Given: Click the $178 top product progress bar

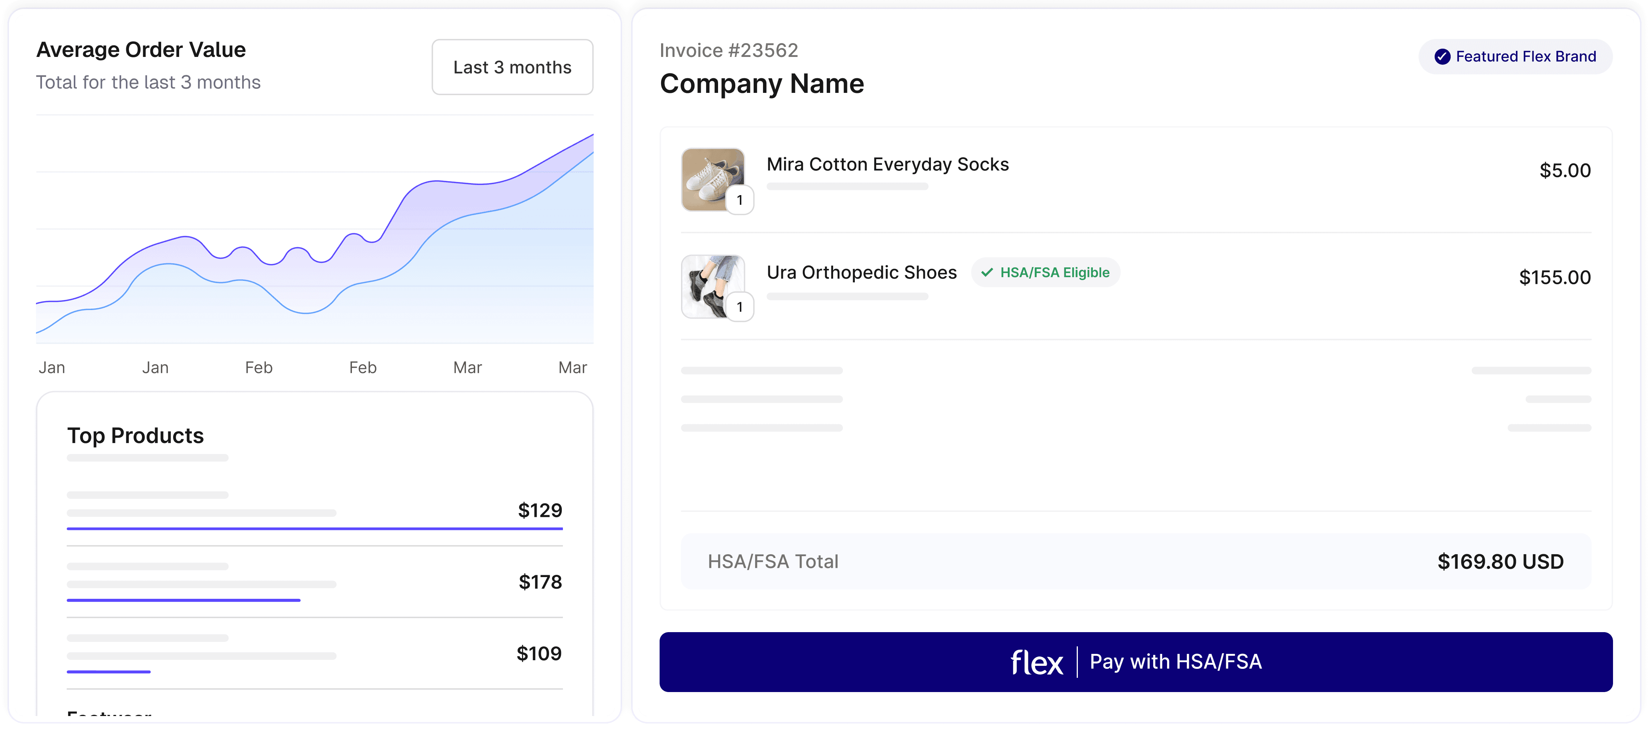Looking at the screenshot, I should 183,600.
